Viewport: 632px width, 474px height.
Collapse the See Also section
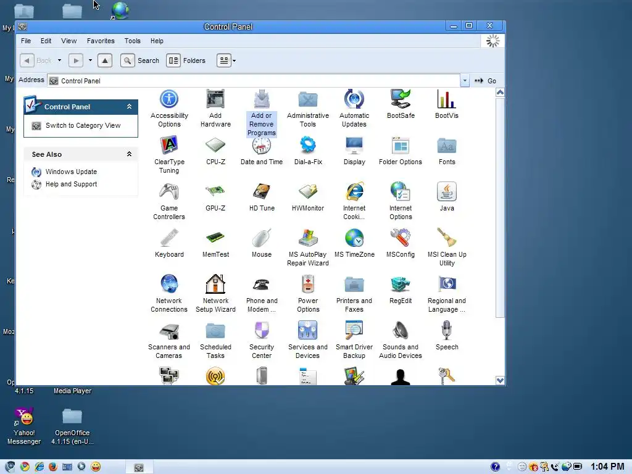coord(129,154)
